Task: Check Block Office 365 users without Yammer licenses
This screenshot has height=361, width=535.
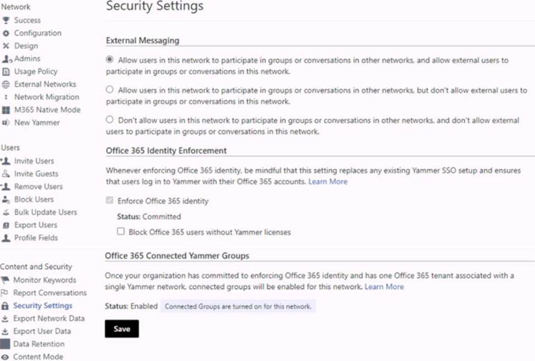Action: pos(121,232)
